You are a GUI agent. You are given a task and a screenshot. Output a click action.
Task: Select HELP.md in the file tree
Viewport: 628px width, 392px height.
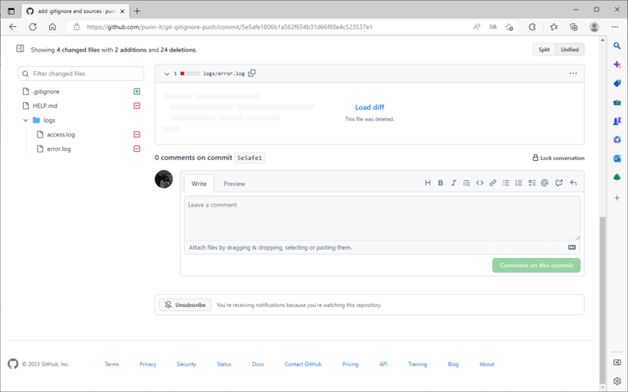coord(45,106)
